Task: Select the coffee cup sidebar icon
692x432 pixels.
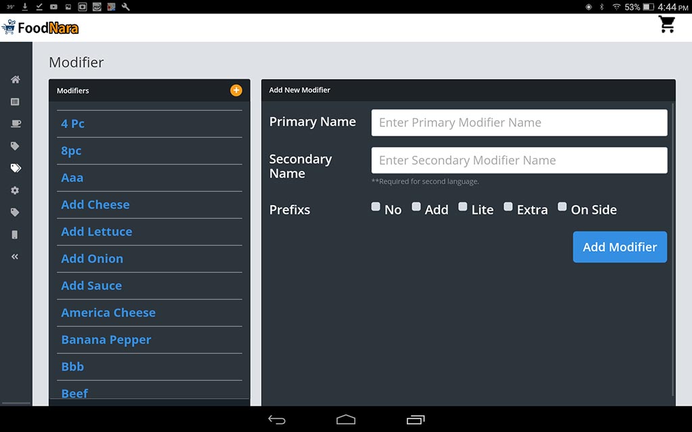Action: pyautogui.click(x=15, y=124)
